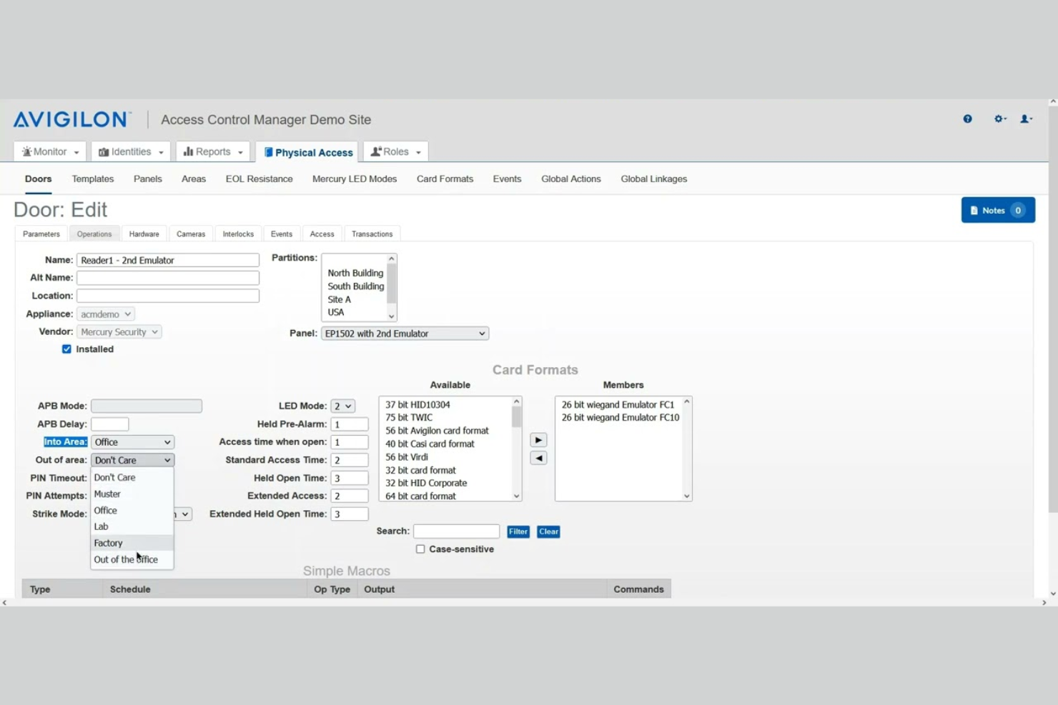The height and width of the screenshot is (705, 1058).
Task: Click the Partitions list scrollbar down arrow
Action: 392,316
